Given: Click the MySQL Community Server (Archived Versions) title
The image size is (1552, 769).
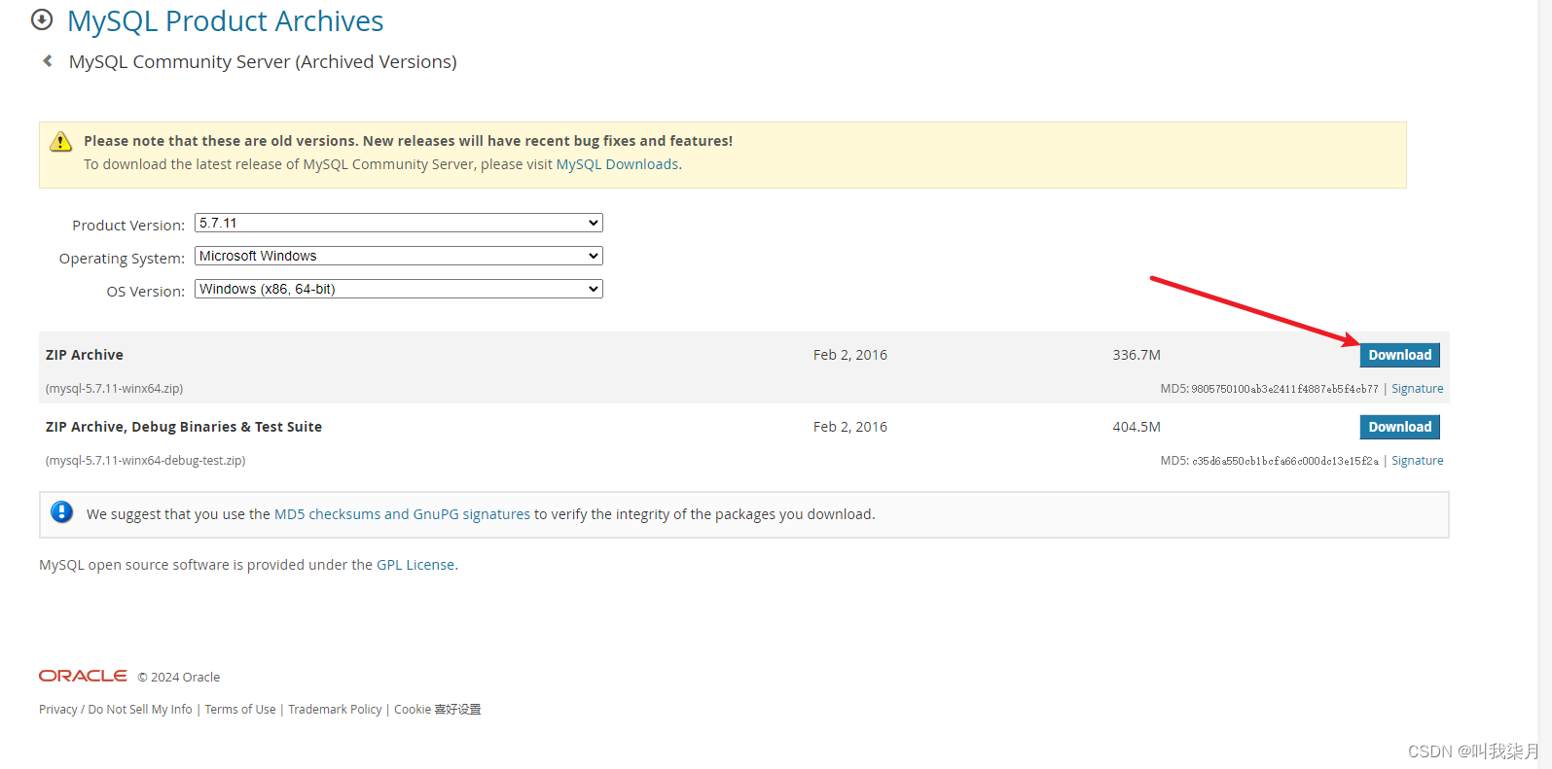Looking at the screenshot, I should pos(263,61).
